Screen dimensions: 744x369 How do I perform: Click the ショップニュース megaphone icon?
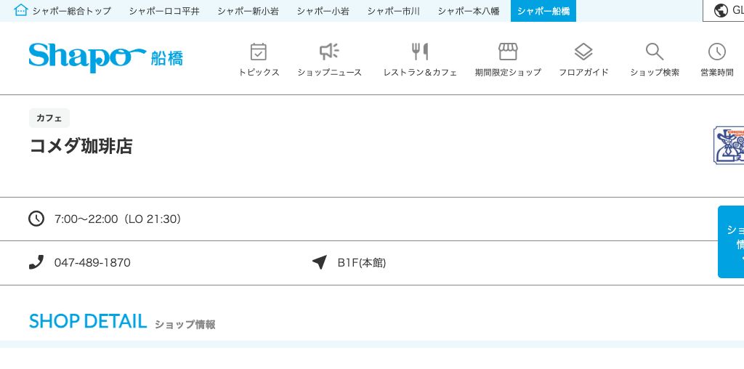pos(329,52)
